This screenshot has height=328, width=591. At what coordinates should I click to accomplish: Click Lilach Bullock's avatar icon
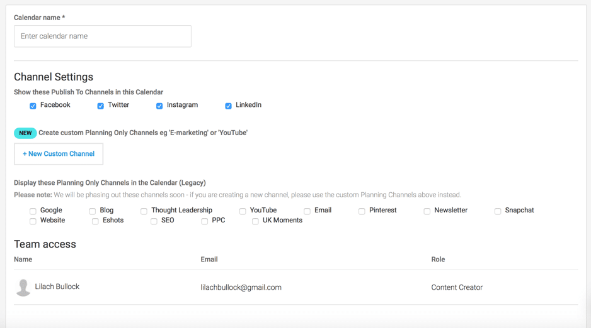(x=23, y=287)
